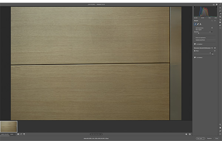Open workflow options link at bottom
Screen dimensions: 222x141
coord(96,138)
